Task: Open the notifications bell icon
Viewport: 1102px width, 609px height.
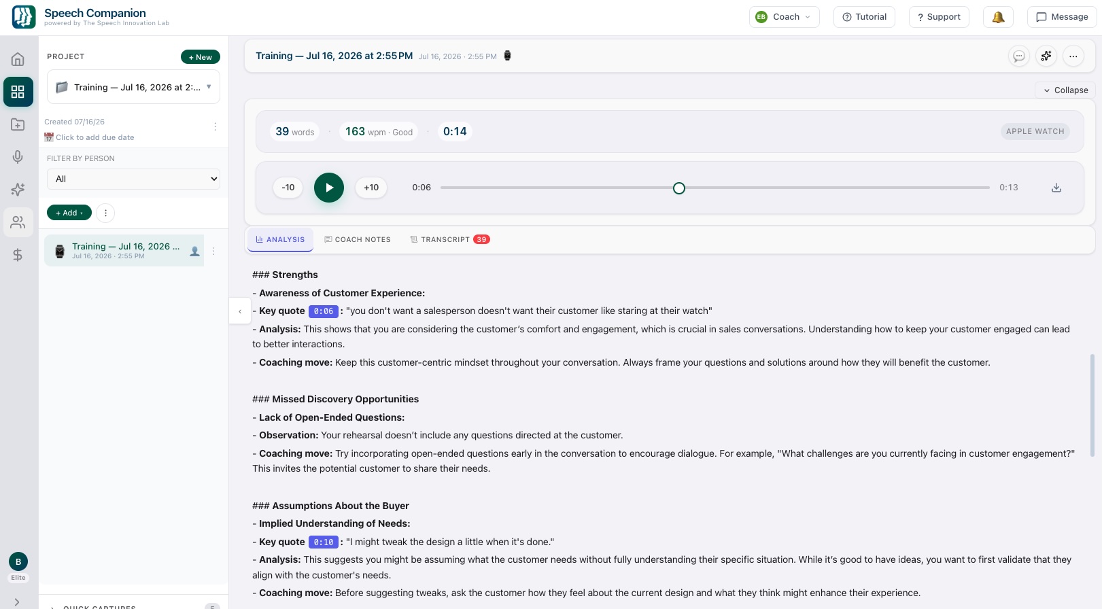Action: (x=998, y=17)
